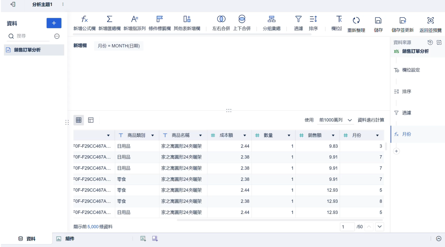Viewport: 445px width, 247px height.
Task: Go to next page down arrow
Action: pos(379,227)
